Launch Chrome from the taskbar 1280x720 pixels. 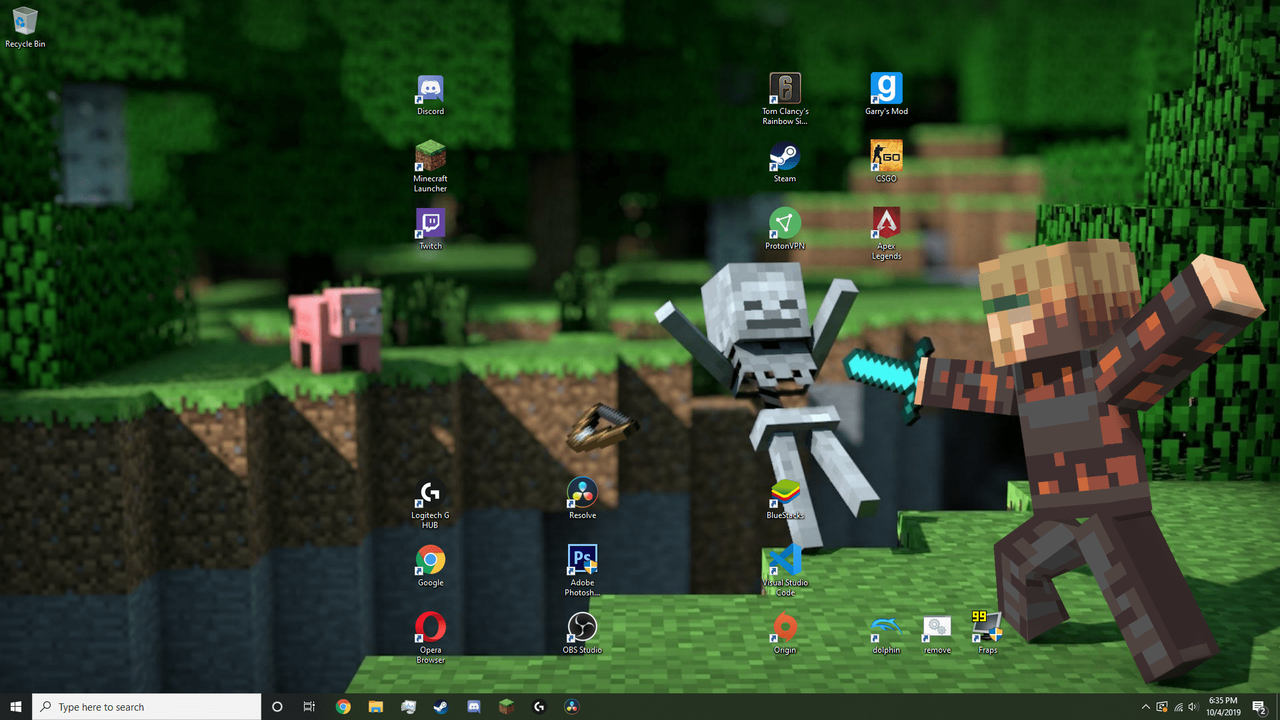pos(343,707)
